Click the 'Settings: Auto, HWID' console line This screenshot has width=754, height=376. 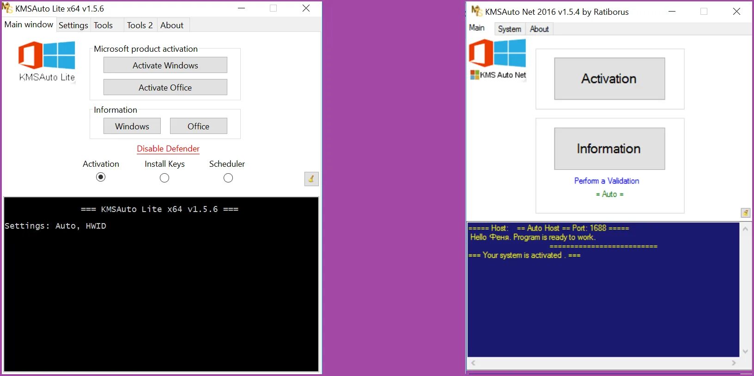[x=55, y=226]
